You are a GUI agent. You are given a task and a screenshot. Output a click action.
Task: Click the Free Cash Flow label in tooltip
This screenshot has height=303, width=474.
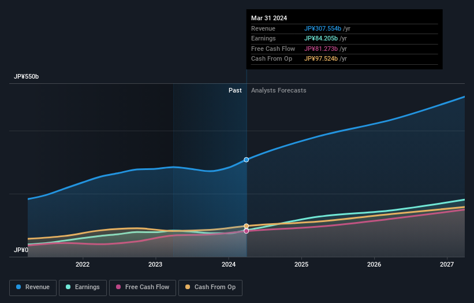click(x=273, y=49)
